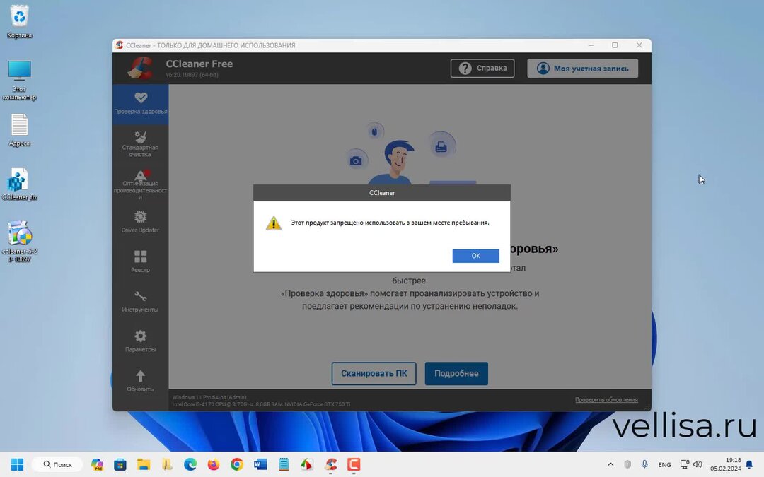Open Стандартная очистка in the sidebar

pos(140,143)
